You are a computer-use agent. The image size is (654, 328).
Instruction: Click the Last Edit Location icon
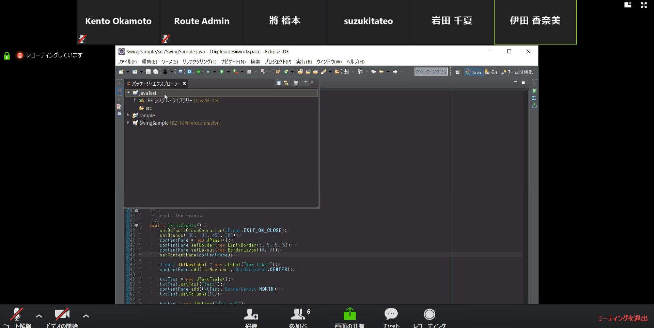[x=373, y=72]
